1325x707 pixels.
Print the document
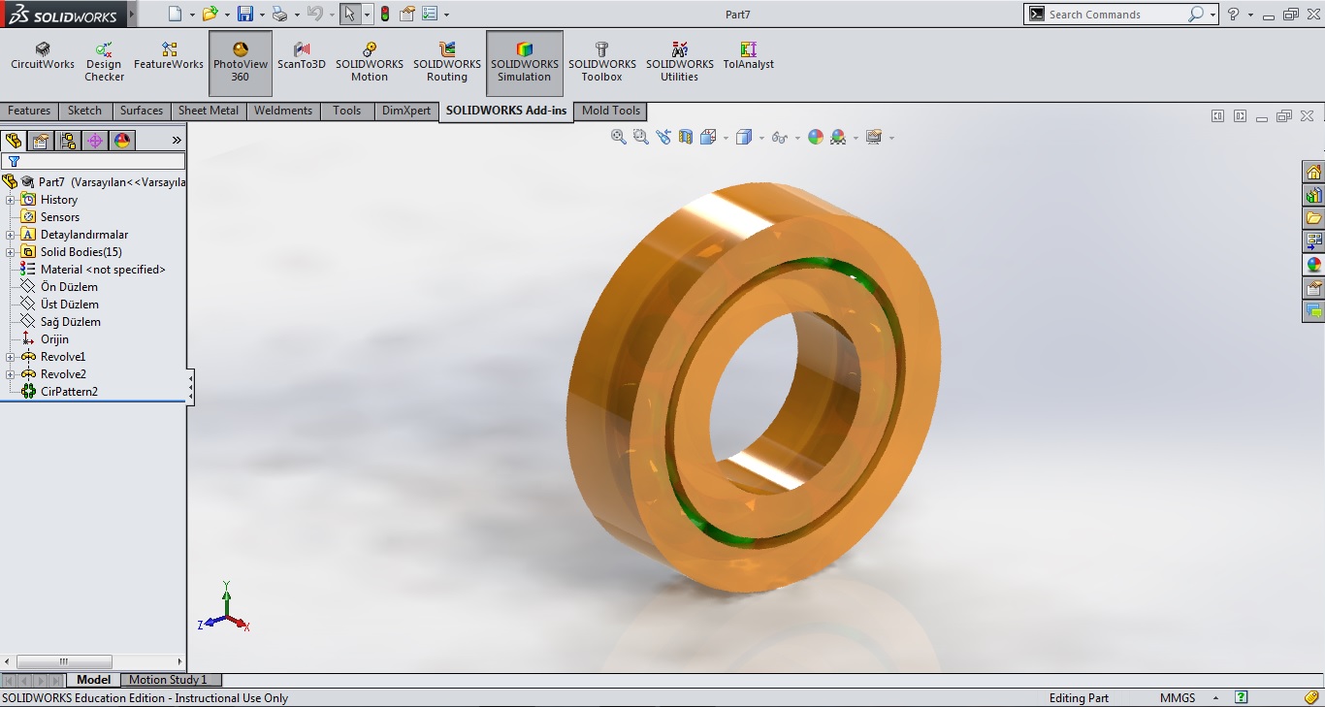(x=279, y=14)
